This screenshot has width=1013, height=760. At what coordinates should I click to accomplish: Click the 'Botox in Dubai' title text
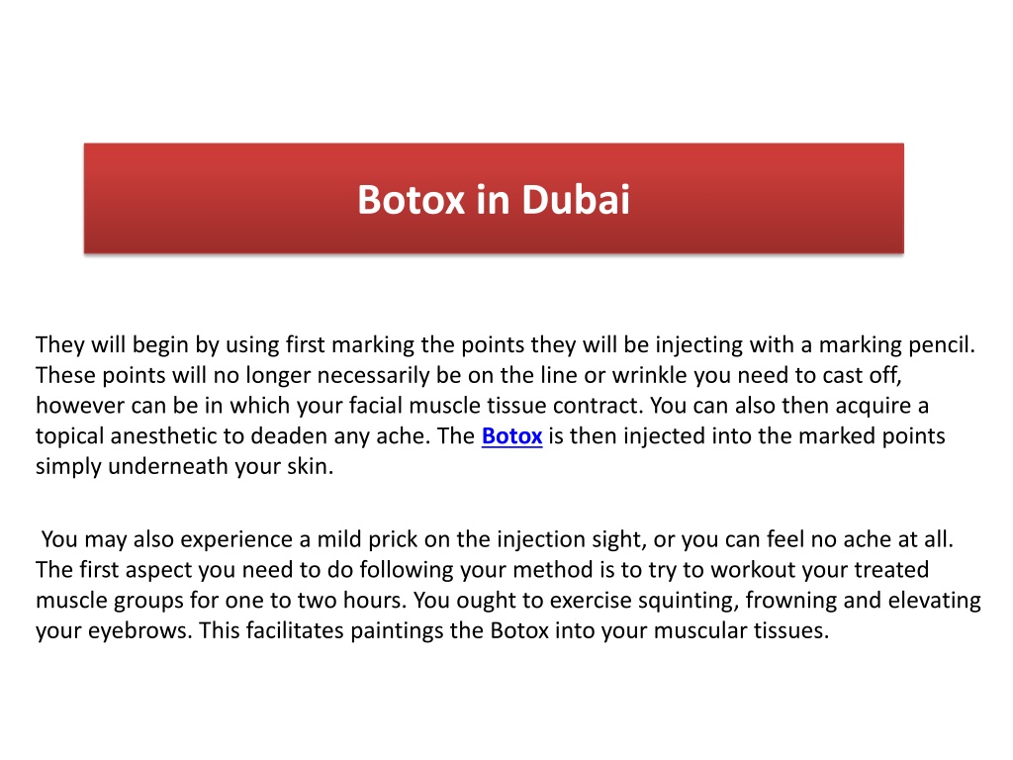[494, 199]
